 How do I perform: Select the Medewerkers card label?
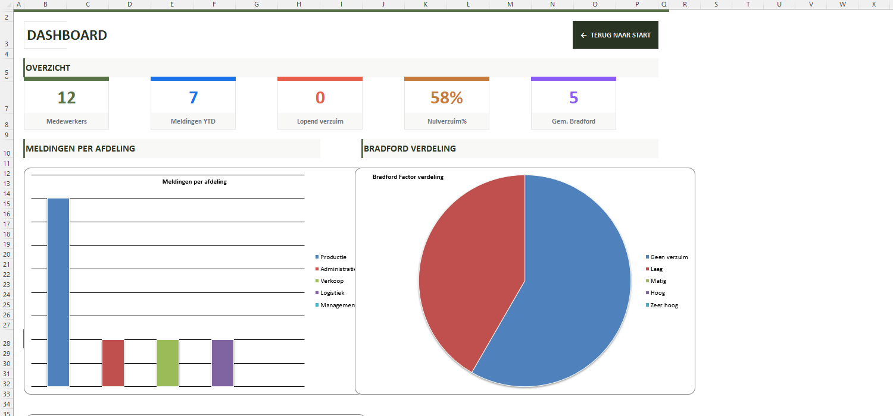click(x=67, y=121)
